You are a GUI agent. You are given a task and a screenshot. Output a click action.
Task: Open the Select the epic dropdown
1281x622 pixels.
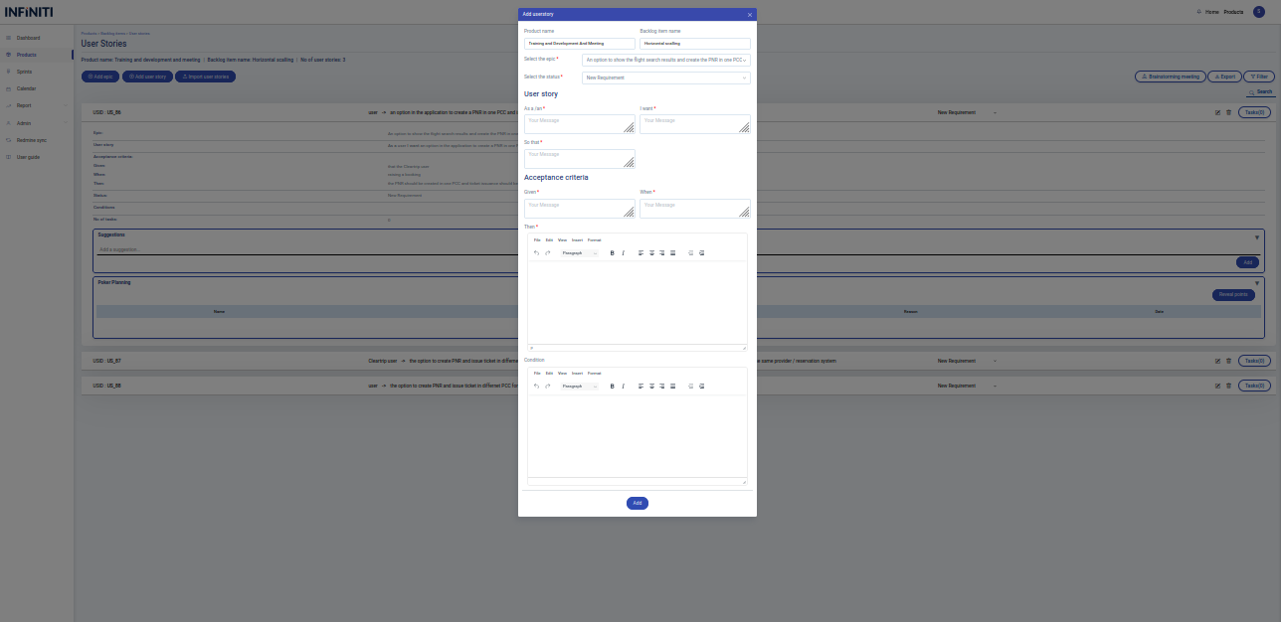pyautogui.click(x=665, y=61)
